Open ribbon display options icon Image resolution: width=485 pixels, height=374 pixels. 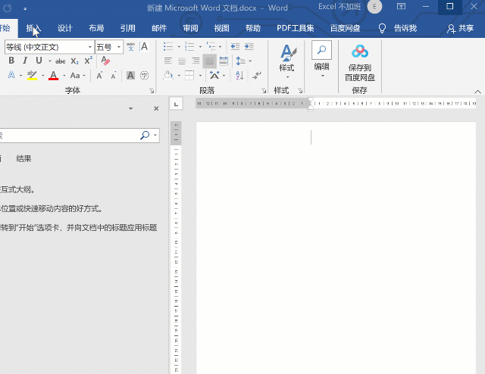(x=401, y=7)
